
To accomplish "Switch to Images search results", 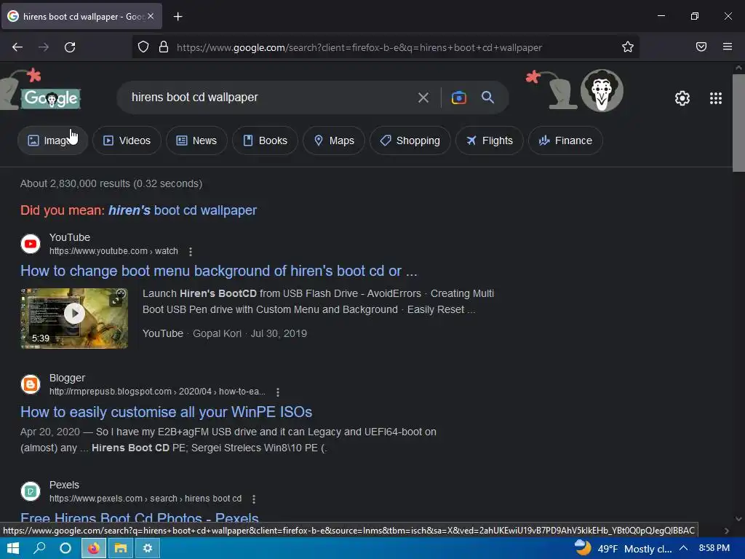I will [x=52, y=140].
